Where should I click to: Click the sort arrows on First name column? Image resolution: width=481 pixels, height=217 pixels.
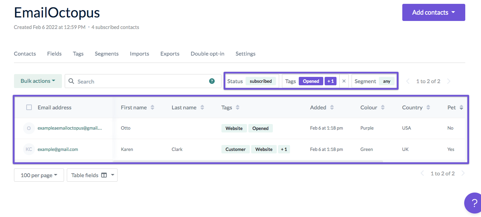(x=153, y=107)
